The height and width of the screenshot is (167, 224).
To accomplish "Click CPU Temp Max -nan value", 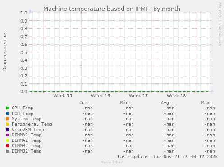I will point(210,108).
